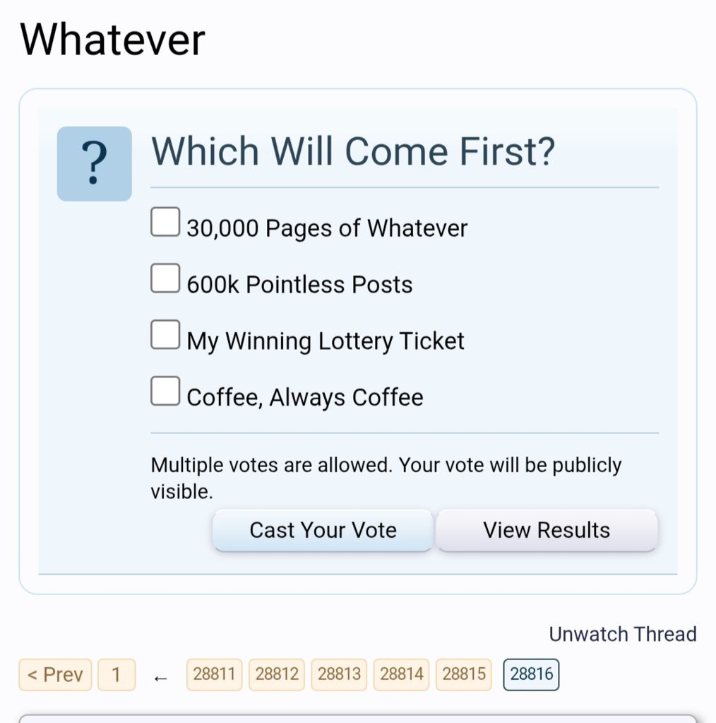Open View Results for the poll

[x=547, y=530]
